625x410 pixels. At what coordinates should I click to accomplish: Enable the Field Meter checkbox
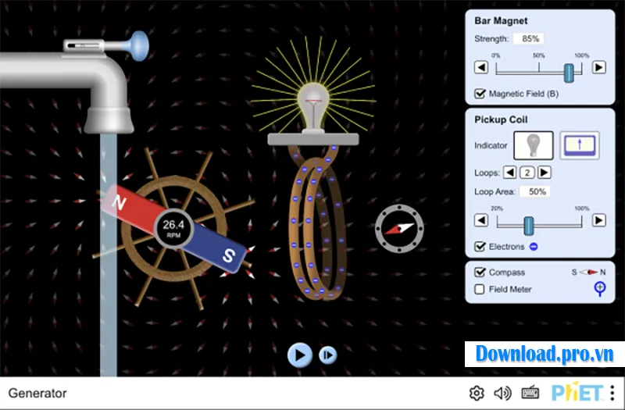(x=480, y=289)
